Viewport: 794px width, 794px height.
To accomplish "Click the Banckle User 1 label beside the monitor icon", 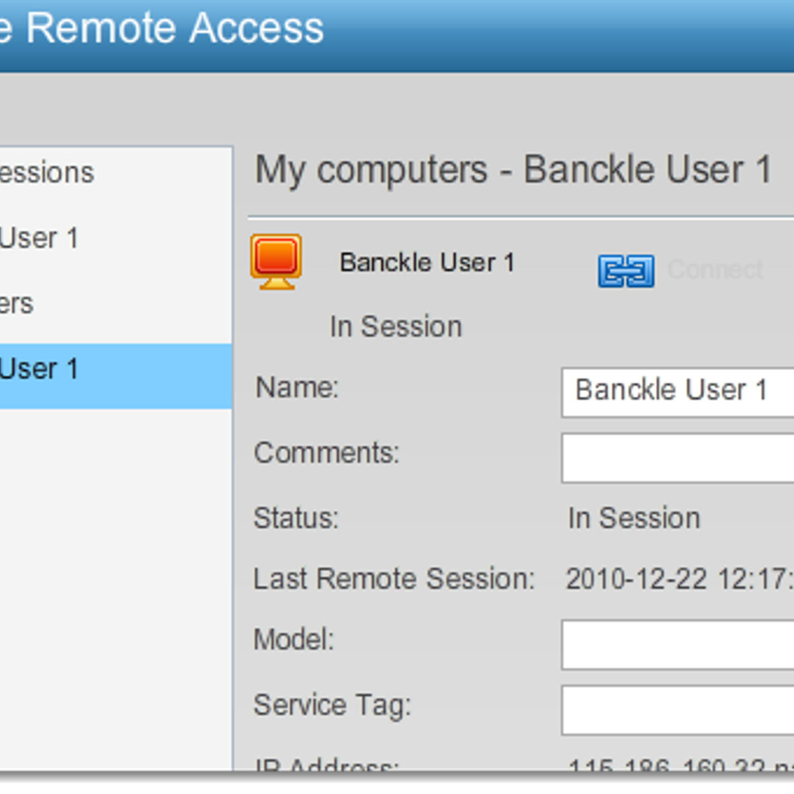I will [427, 263].
